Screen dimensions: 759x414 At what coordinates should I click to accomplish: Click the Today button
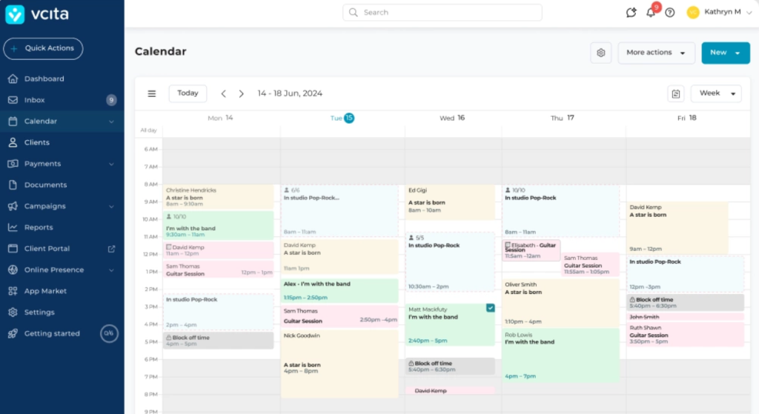click(x=188, y=93)
